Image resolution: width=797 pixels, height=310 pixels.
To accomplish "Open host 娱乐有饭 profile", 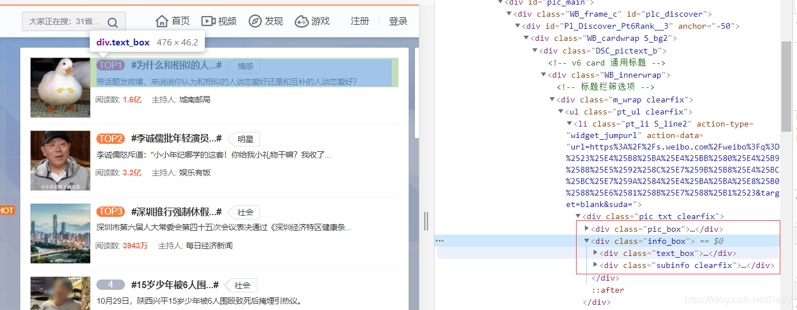I will (x=195, y=173).
